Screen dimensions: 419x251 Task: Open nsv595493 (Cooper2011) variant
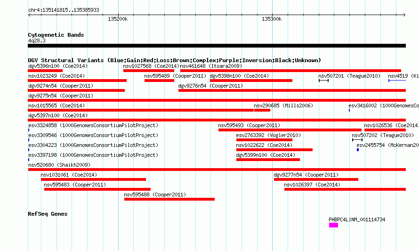tap(290, 130)
